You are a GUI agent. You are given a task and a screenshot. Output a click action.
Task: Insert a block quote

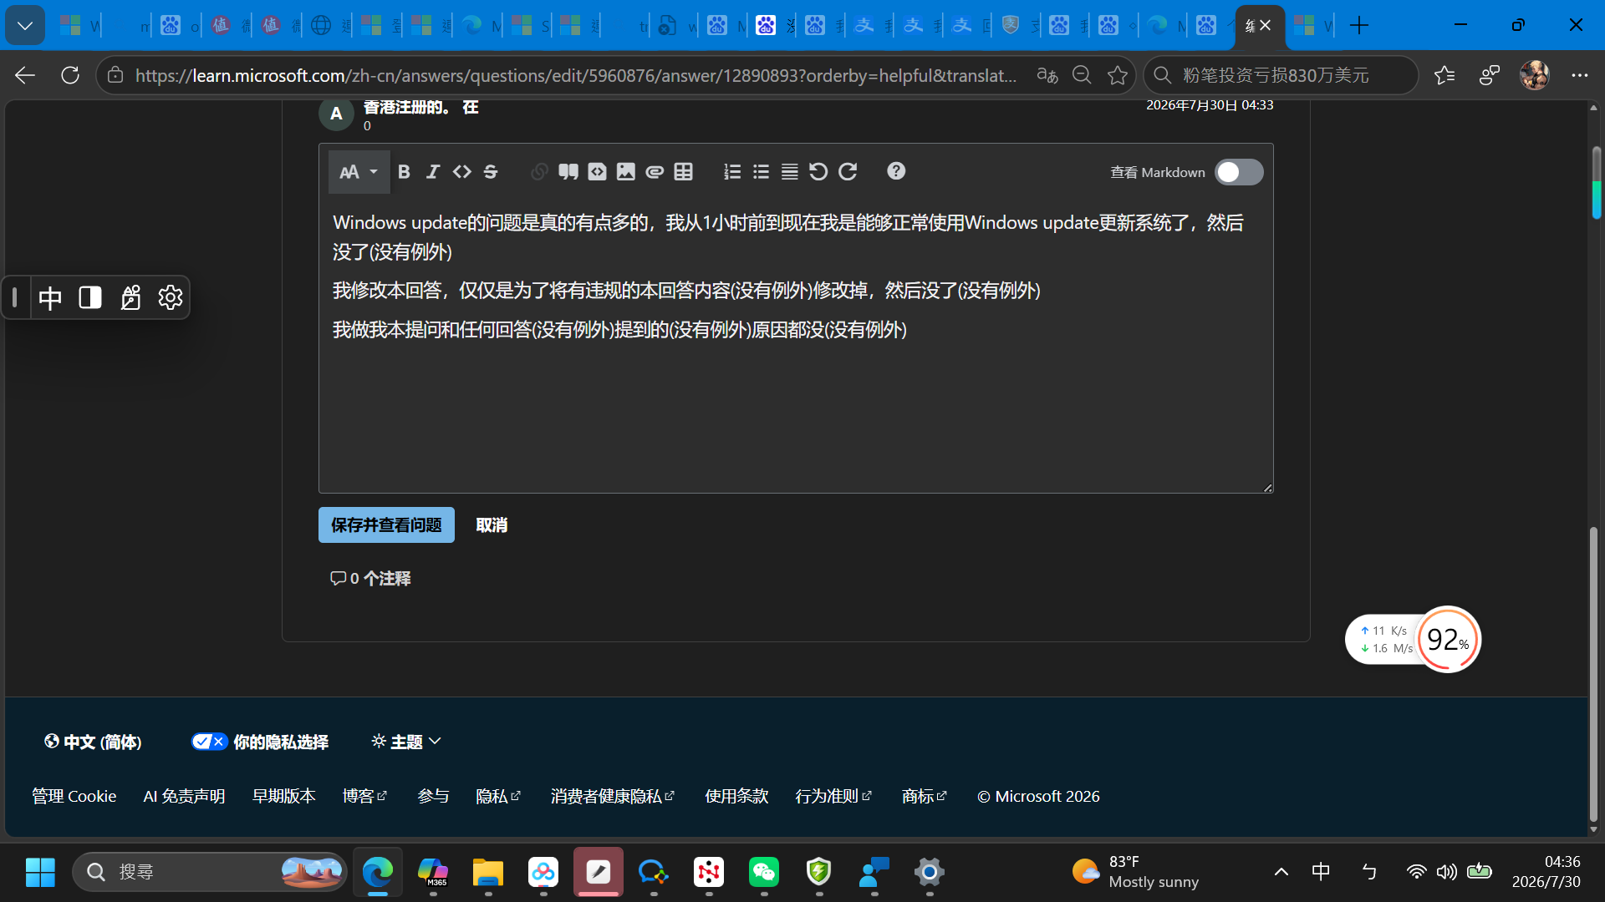pyautogui.click(x=568, y=172)
